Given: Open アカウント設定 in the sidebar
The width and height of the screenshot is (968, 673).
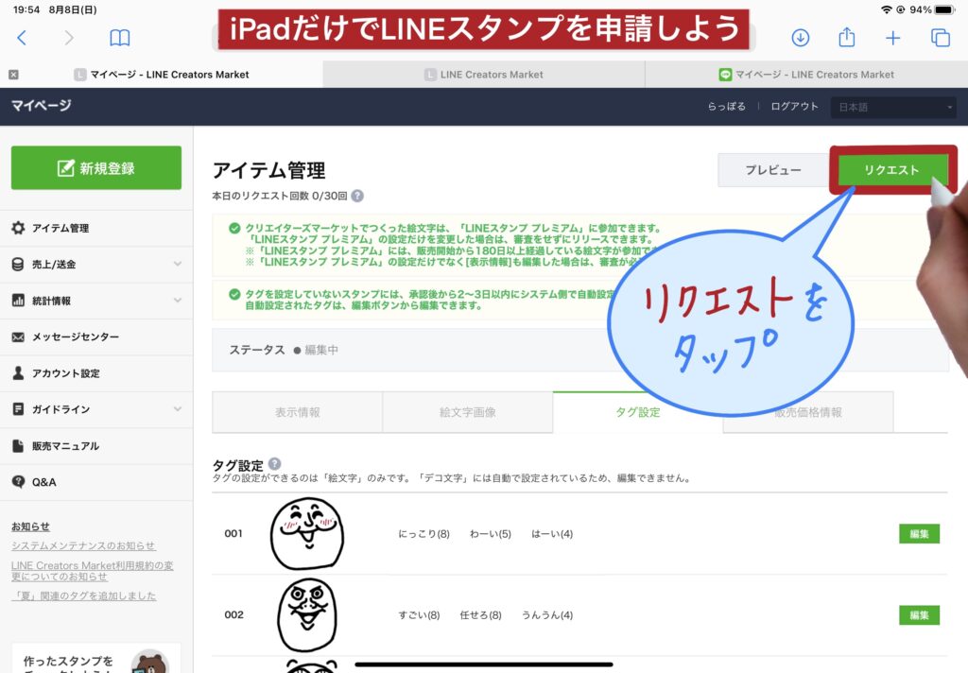Looking at the screenshot, I should (x=96, y=373).
